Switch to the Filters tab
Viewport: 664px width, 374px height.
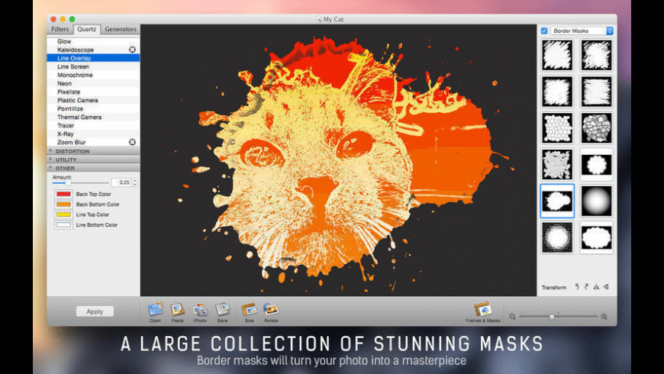tap(60, 29)
